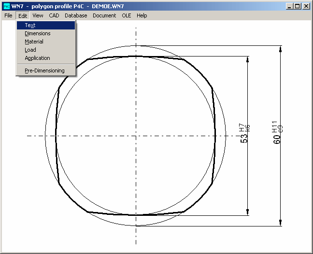Open the Document menu

coord(104,15)
